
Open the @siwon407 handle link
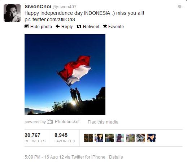pos(65,7)
